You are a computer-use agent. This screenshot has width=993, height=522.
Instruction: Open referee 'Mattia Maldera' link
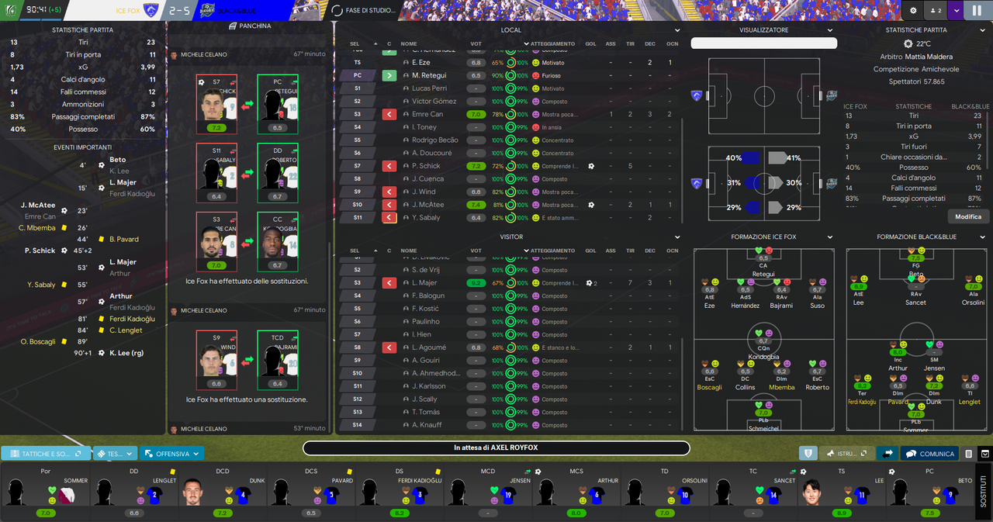929,57
